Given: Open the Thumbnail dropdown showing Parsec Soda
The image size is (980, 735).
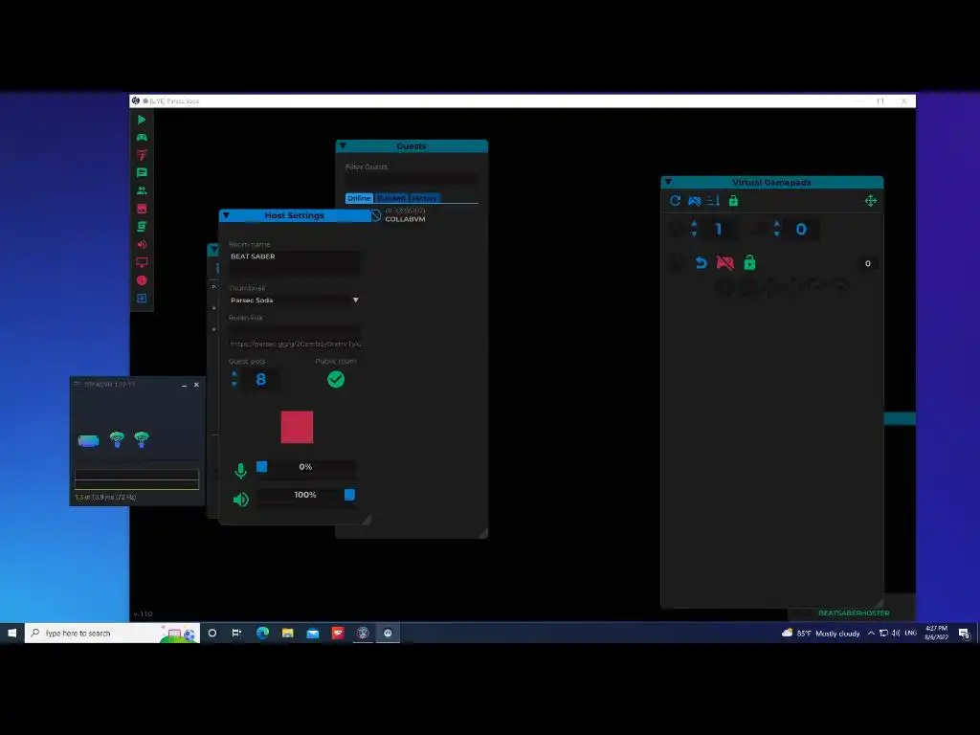Looking at the screenshot, I should (x=295, y=300).
